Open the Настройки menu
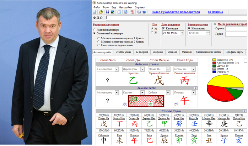The image size is (248, 146). point(125,7)
